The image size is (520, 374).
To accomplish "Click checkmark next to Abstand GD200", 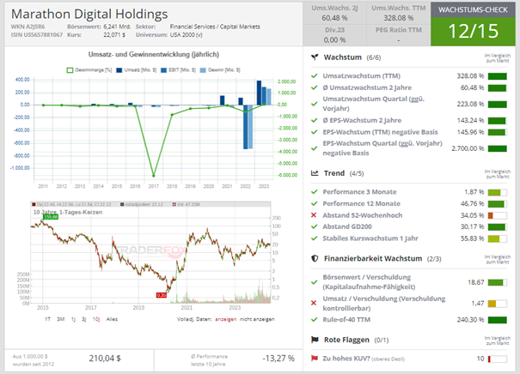I will 314,226.
